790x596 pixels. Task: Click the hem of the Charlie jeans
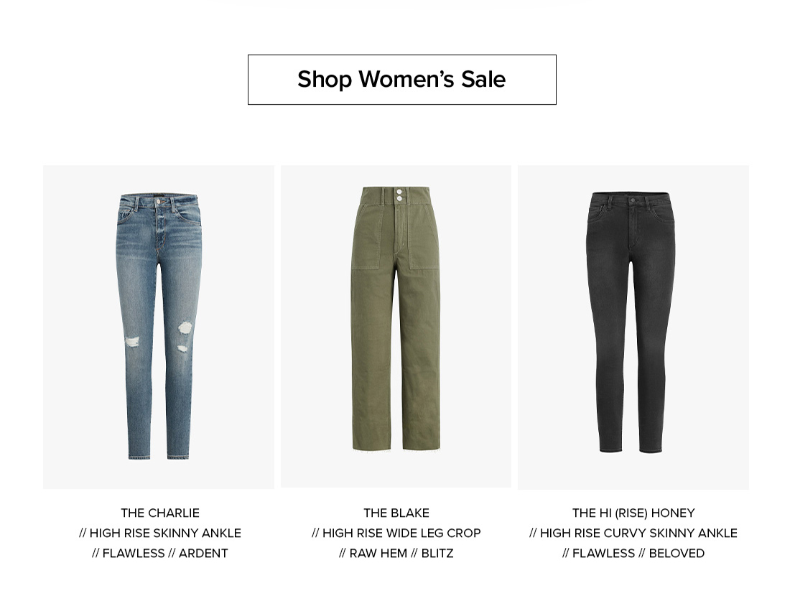(159, 455)
